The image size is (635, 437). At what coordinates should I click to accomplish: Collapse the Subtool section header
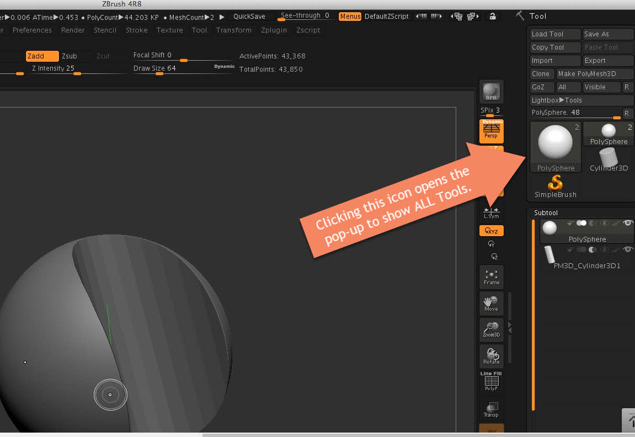(x=546, y=212)
